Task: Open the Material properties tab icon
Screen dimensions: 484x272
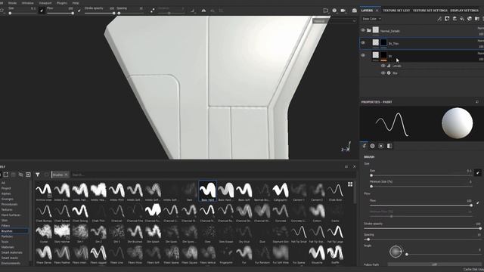Action: pos(389,146)
